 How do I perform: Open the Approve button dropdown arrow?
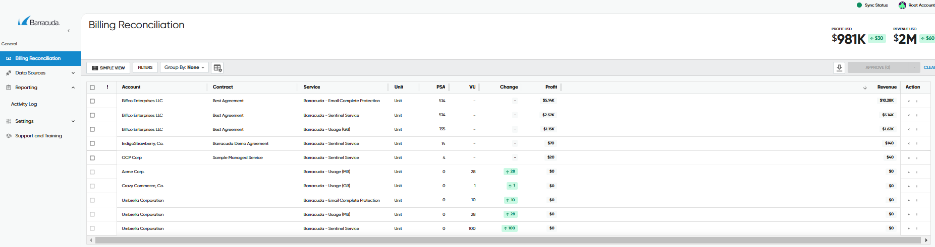914,67
